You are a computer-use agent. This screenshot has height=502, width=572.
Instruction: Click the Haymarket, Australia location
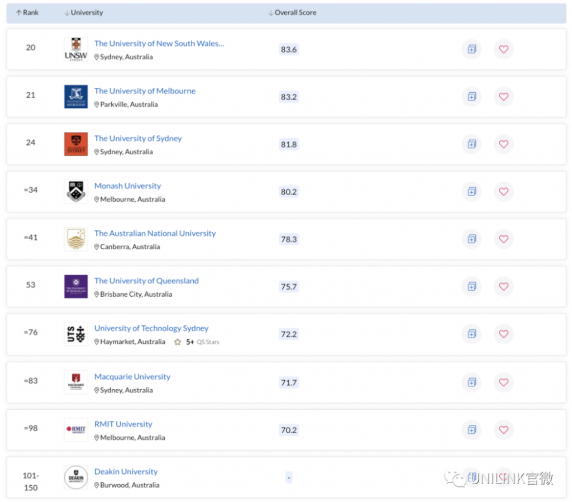pyautogui.click(x=130, y=342)
